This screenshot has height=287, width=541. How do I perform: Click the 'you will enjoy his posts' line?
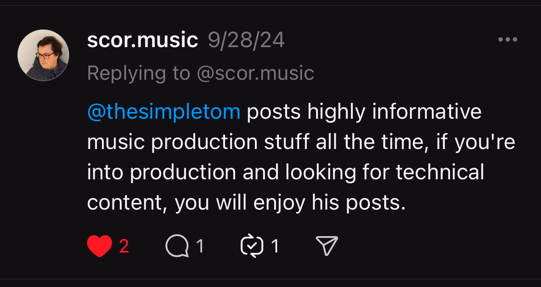(288, 203)
